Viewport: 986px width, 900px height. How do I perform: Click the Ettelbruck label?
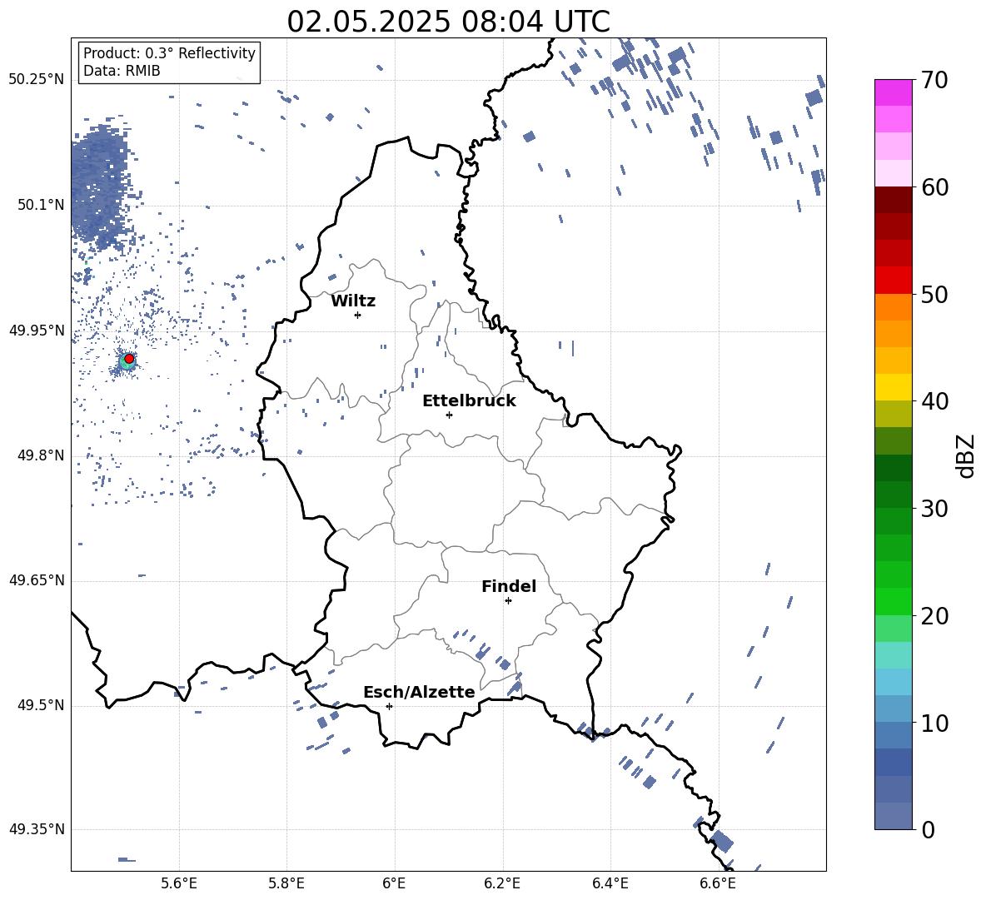pyautogui.click(x=469, y=401)
